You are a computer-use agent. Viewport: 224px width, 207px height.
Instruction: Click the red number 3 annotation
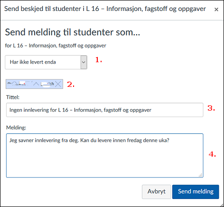[x=211, y=108]
